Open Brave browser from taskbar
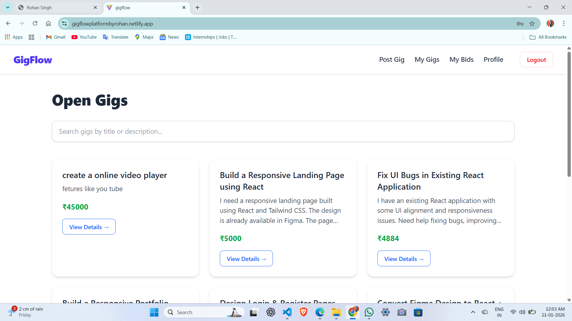Screen dimensions: 572x321 coord(303,312)
